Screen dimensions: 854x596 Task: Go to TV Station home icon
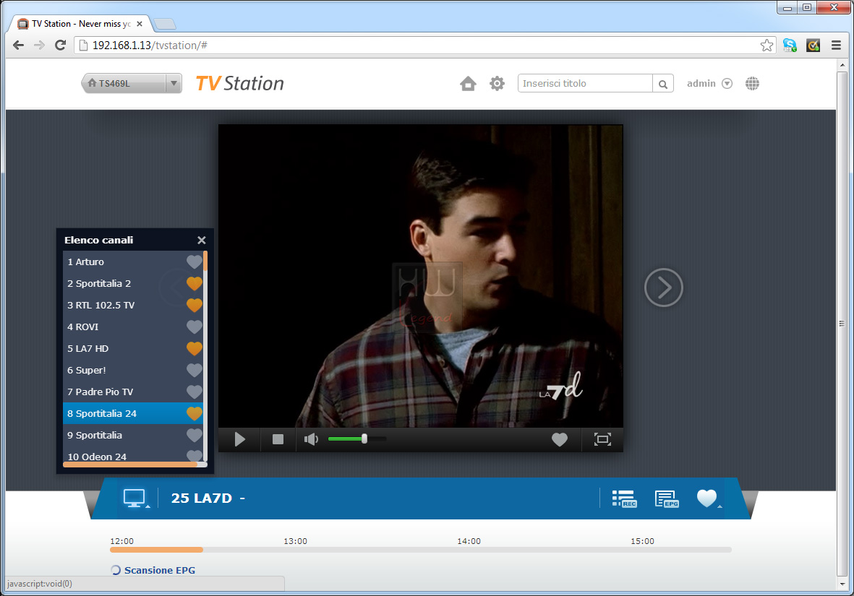click(468, 83)
